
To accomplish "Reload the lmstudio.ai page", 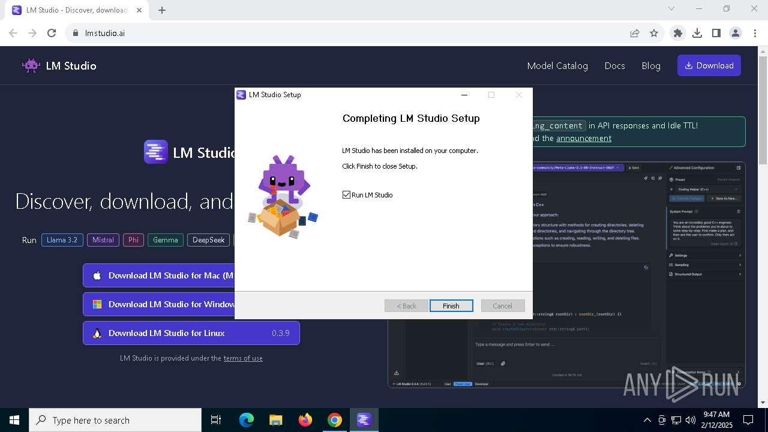I will 52,33.
